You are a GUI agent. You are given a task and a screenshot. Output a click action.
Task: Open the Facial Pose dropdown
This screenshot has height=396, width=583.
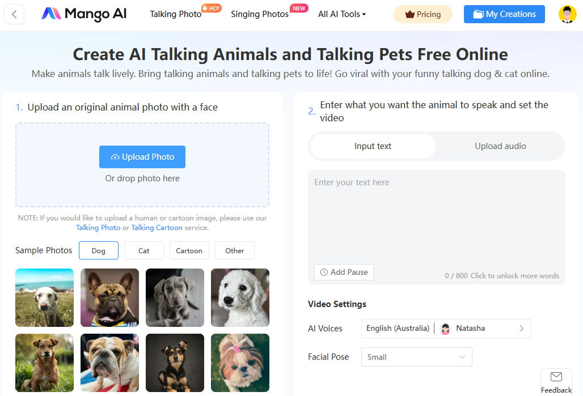416,357
